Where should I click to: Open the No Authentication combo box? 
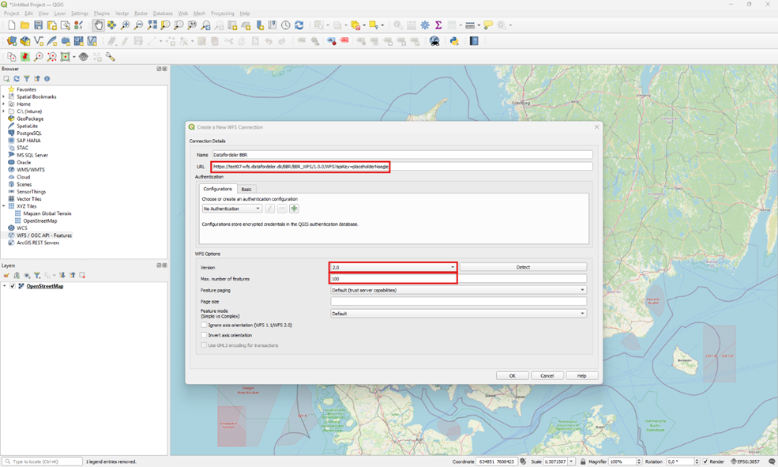tap(231, 209)
